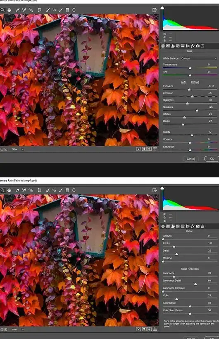Select Graduated Filter in upper Basic-panel window
Viewport: 219px width, 339px height.
click(67, 10)
